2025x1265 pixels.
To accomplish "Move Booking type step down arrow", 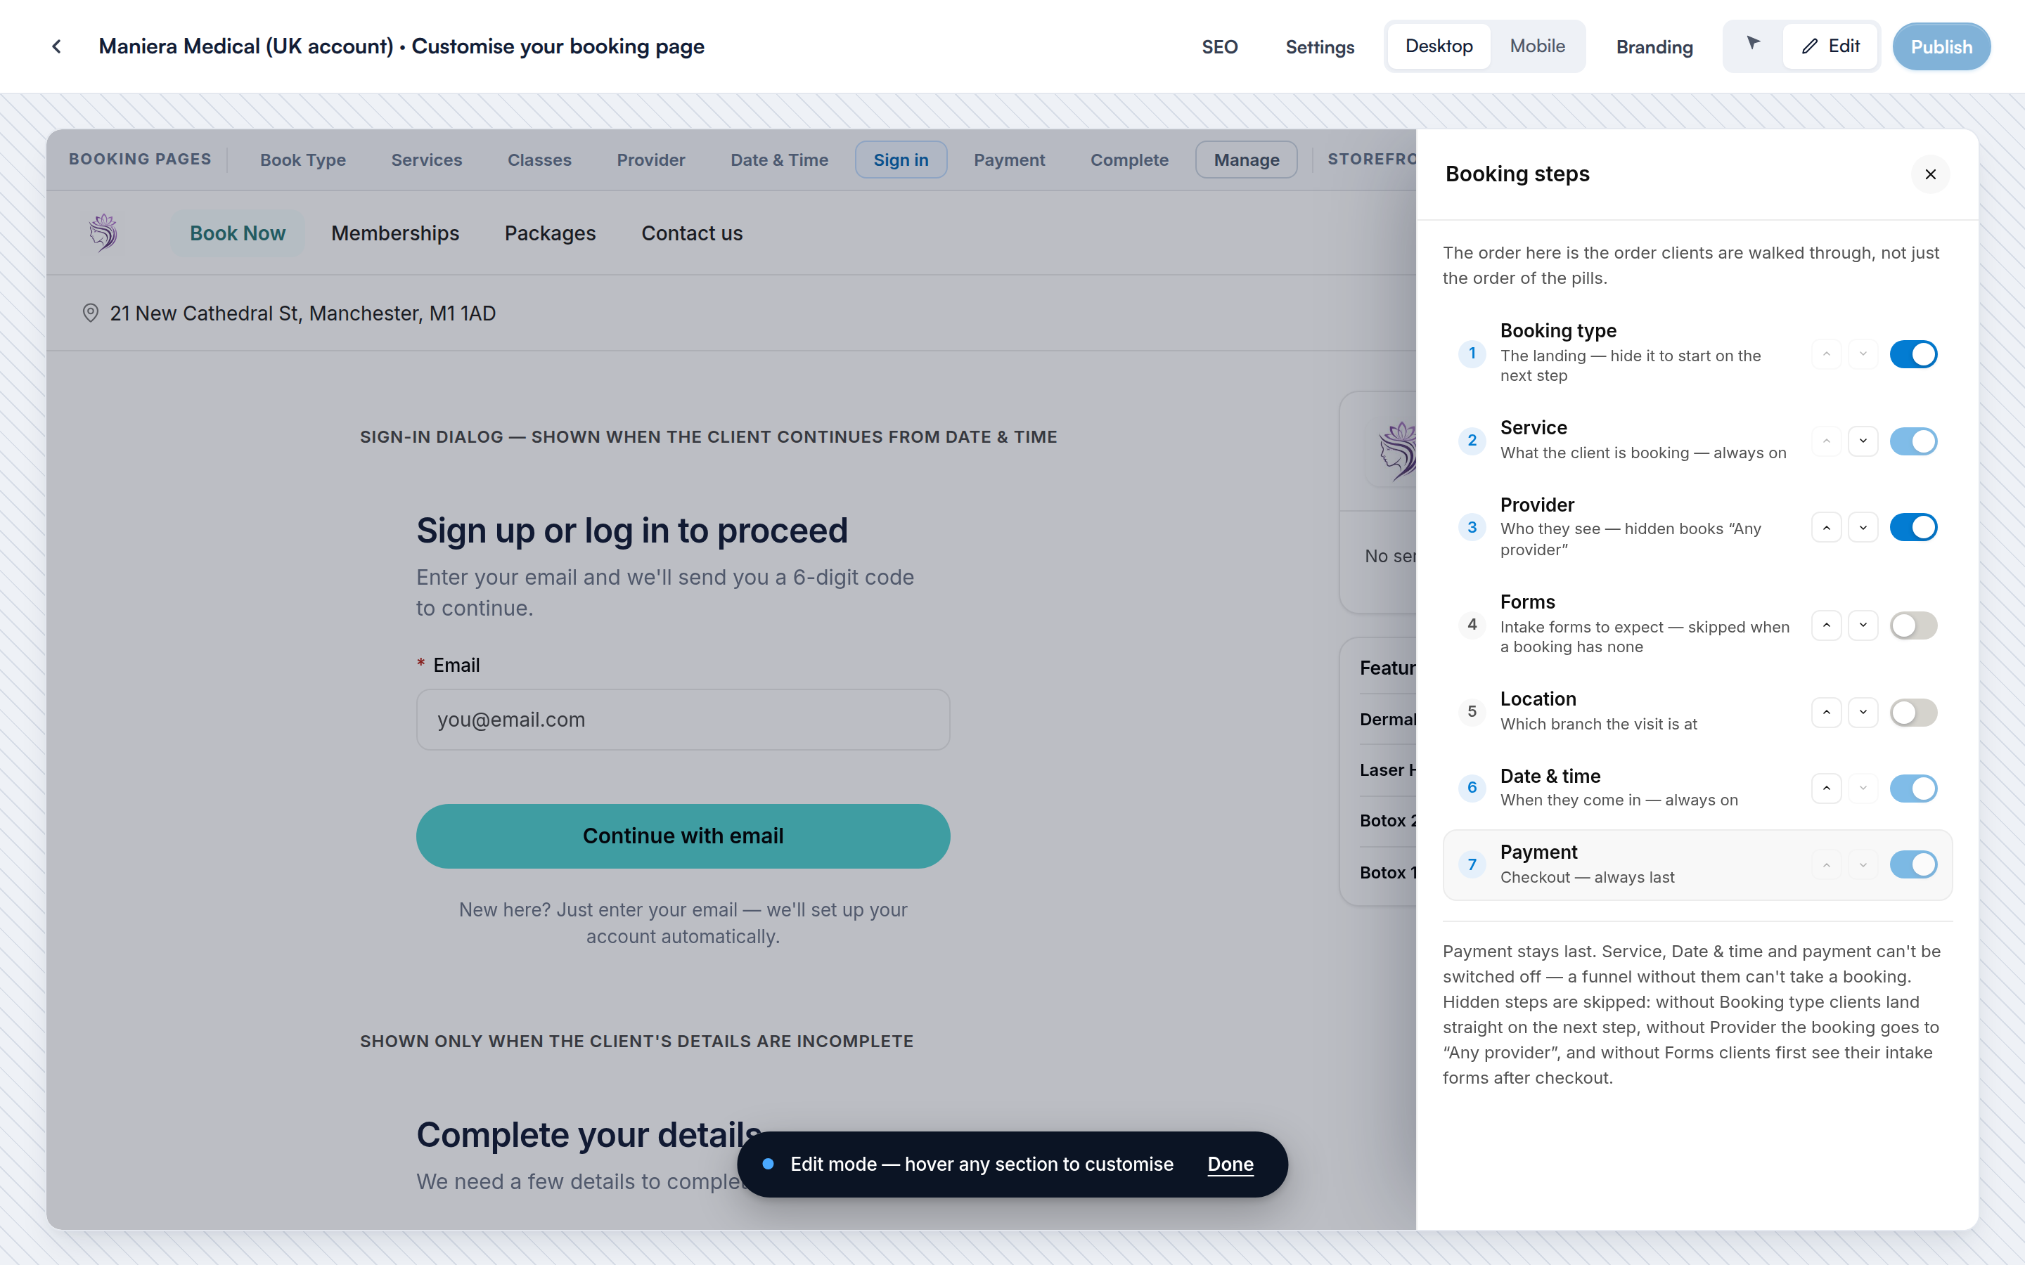I will (x=1863, y=354).
